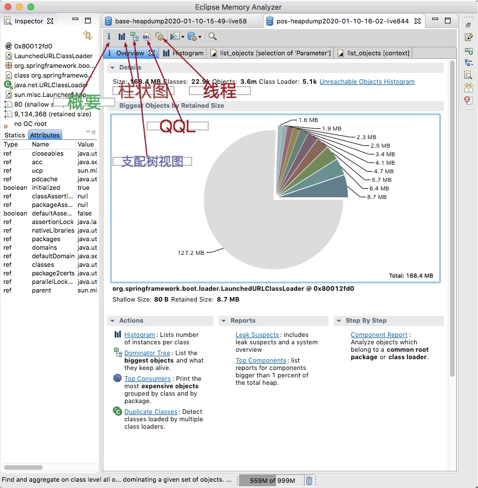Click the Name column header in Inspector
Screen dimensions: 478x488
point(52,144)
